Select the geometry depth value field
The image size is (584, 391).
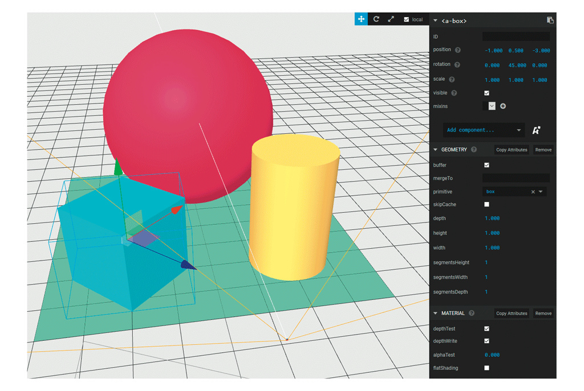[492, 219]
